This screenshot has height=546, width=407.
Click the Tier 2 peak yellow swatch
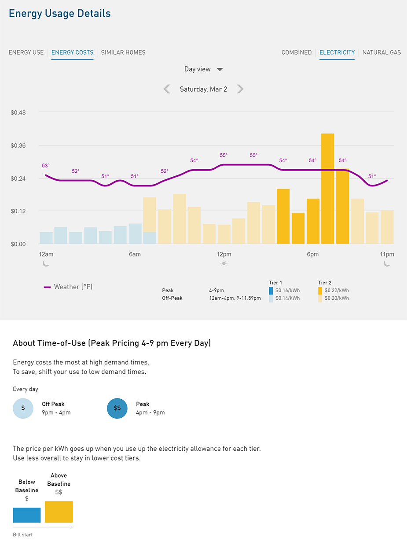click(x=320, y=290)
